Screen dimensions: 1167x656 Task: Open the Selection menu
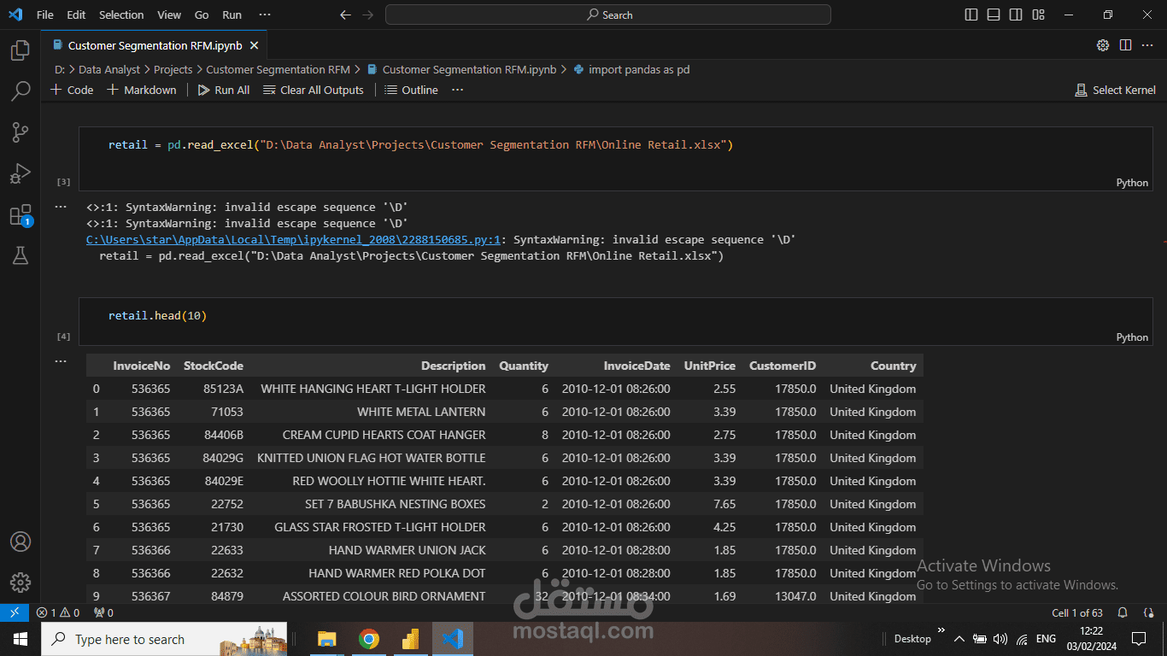[121, 15]
